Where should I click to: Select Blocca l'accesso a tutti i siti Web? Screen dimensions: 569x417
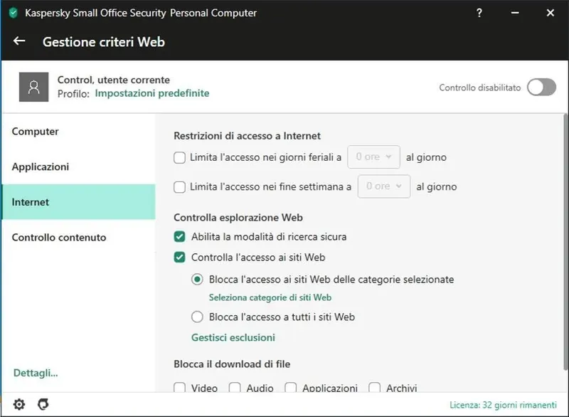click(x=197, y=317)
